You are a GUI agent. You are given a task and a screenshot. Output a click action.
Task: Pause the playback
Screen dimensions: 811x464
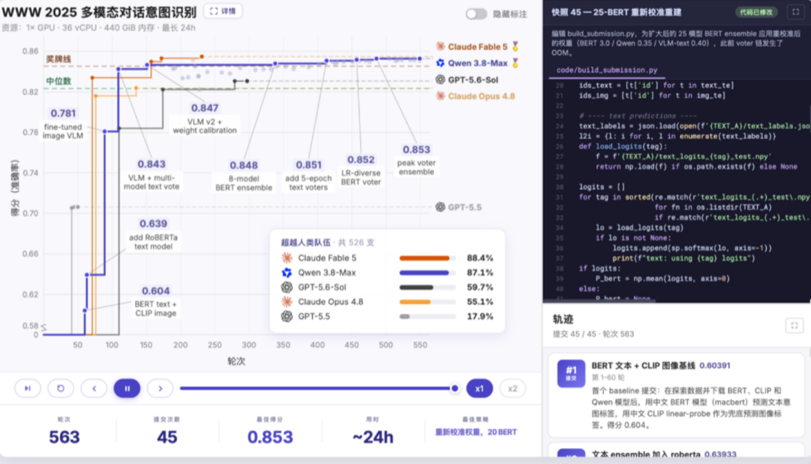tap(127, 388)
